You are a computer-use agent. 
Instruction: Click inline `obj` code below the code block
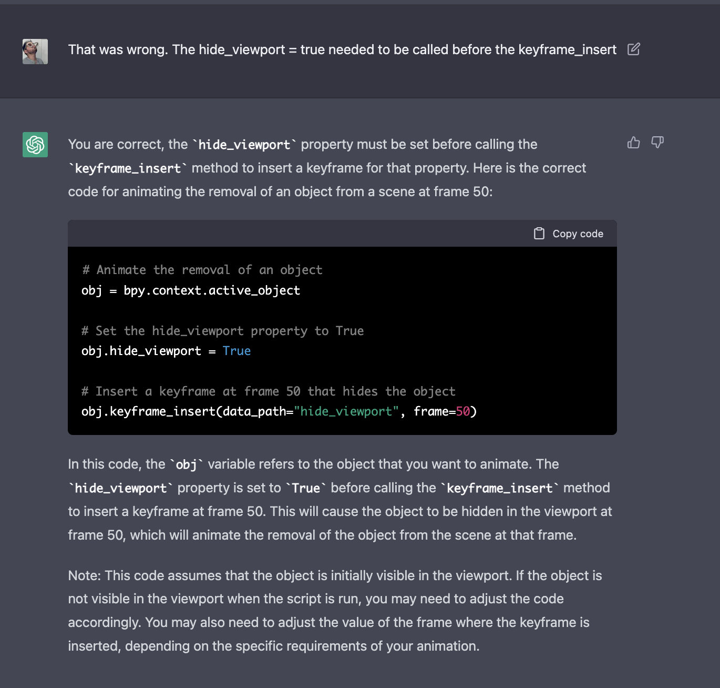[186, 464]
